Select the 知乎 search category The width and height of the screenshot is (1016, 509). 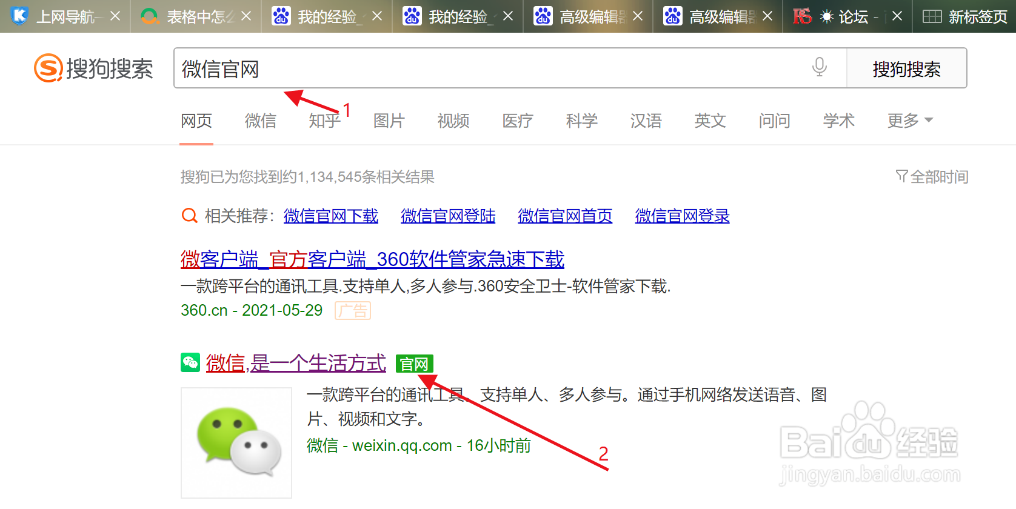click(x=324, y=121)
